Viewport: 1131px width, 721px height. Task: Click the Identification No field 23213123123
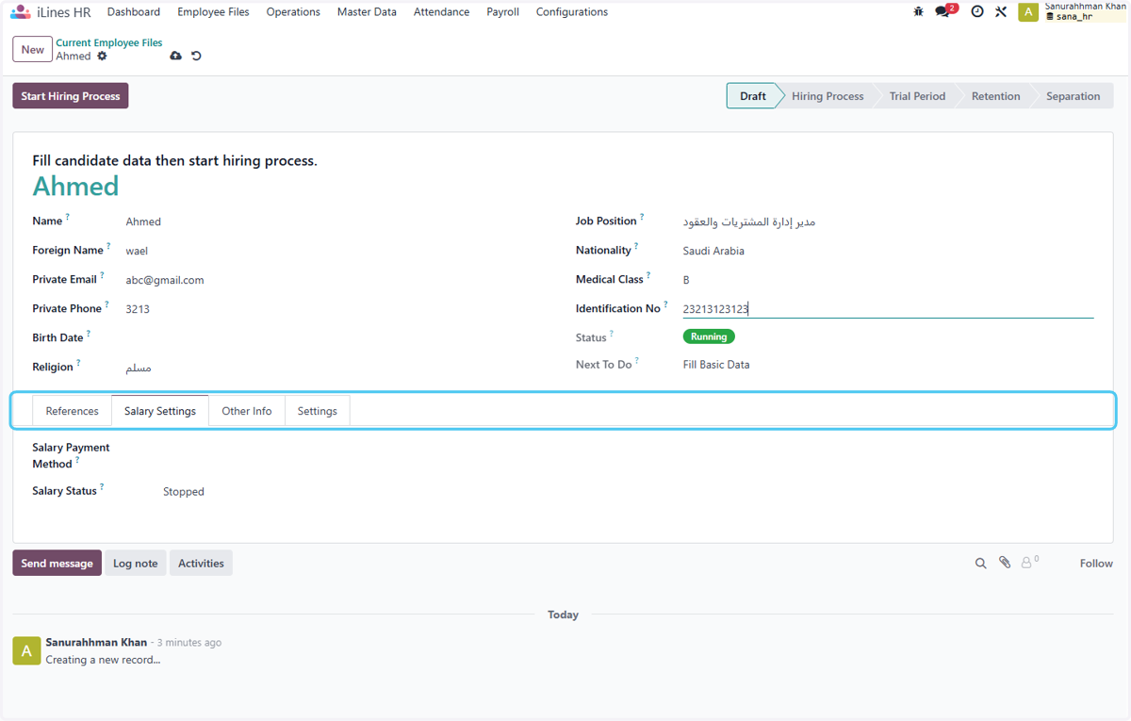(x=888, y=309)
